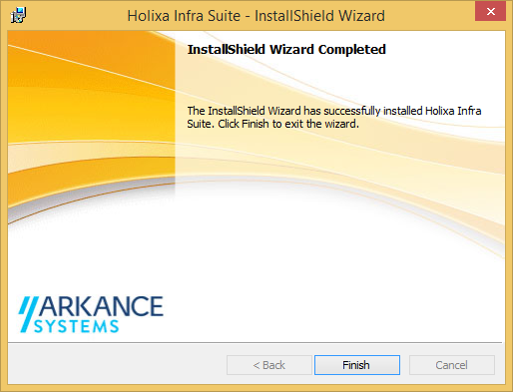Click the installer icon in title bar

(x=18, y=15)
